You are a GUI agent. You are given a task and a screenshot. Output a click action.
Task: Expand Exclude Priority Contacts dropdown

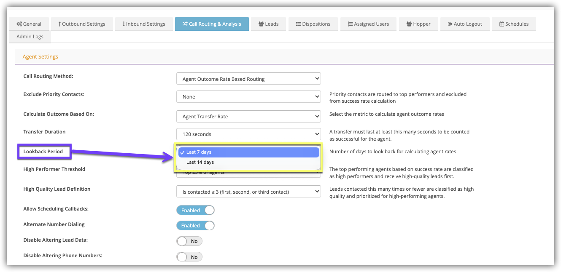(248, 97)
